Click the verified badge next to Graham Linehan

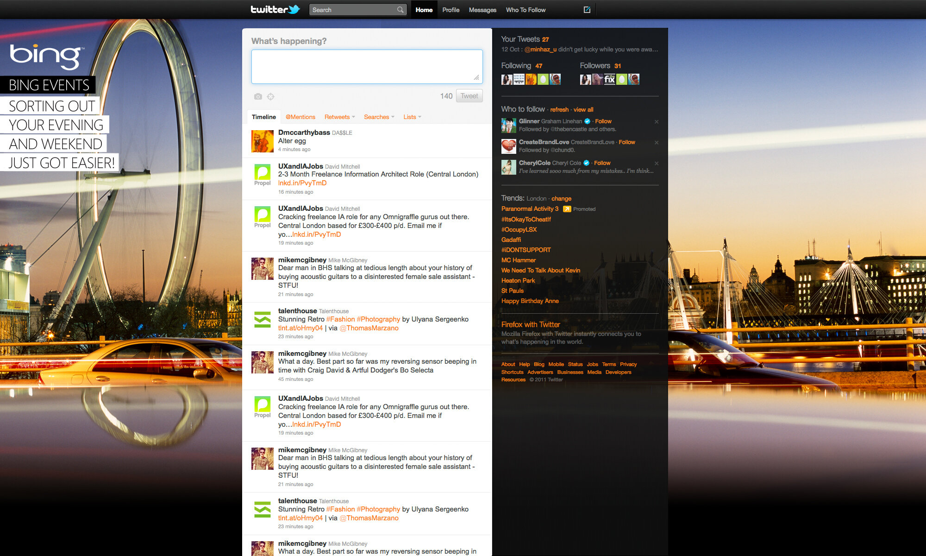[587, 121]
